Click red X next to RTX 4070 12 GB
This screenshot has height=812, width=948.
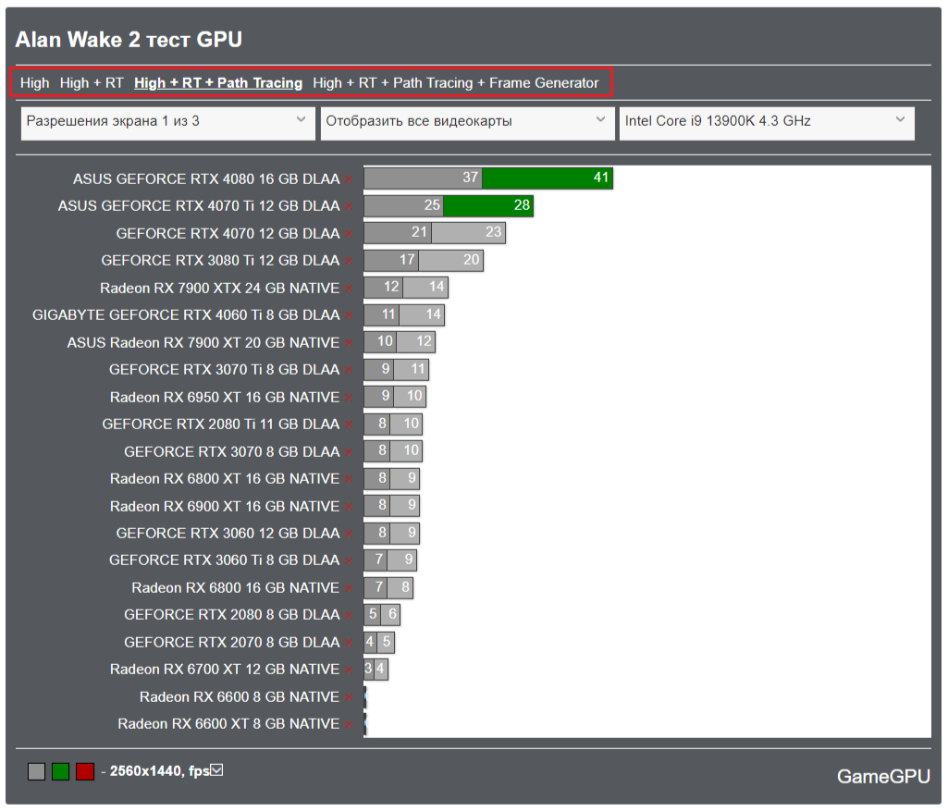[x=349, y=234]
